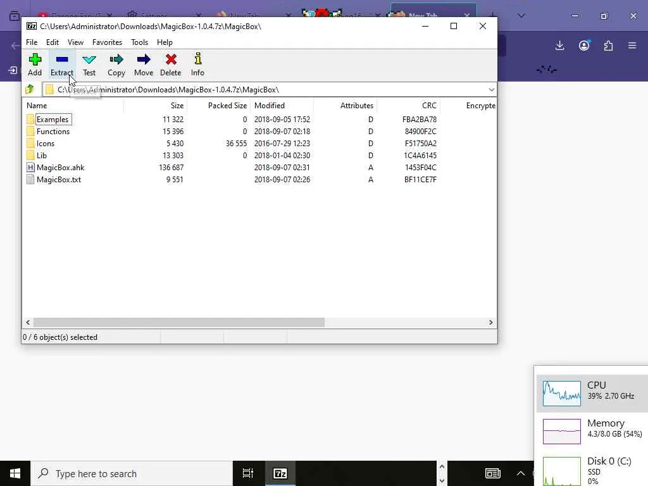The height and width of the screenshot is (486, 648).
Task: Open the Favorites menu
Action: pos(107,42)
